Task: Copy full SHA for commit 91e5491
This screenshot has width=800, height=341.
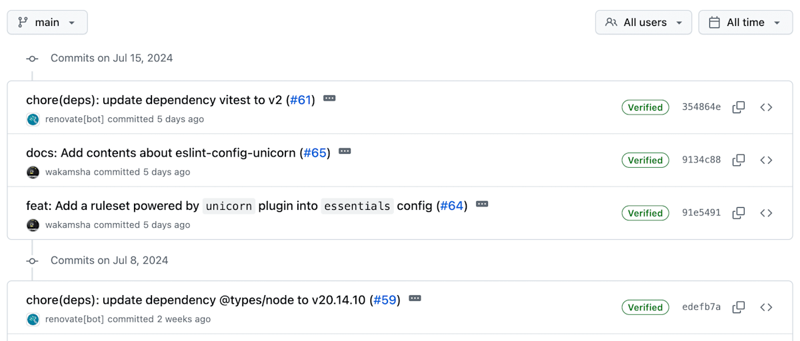Action: [739, 213]
